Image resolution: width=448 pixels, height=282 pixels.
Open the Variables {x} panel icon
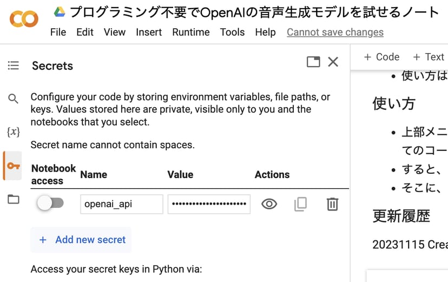click(13, 132)
